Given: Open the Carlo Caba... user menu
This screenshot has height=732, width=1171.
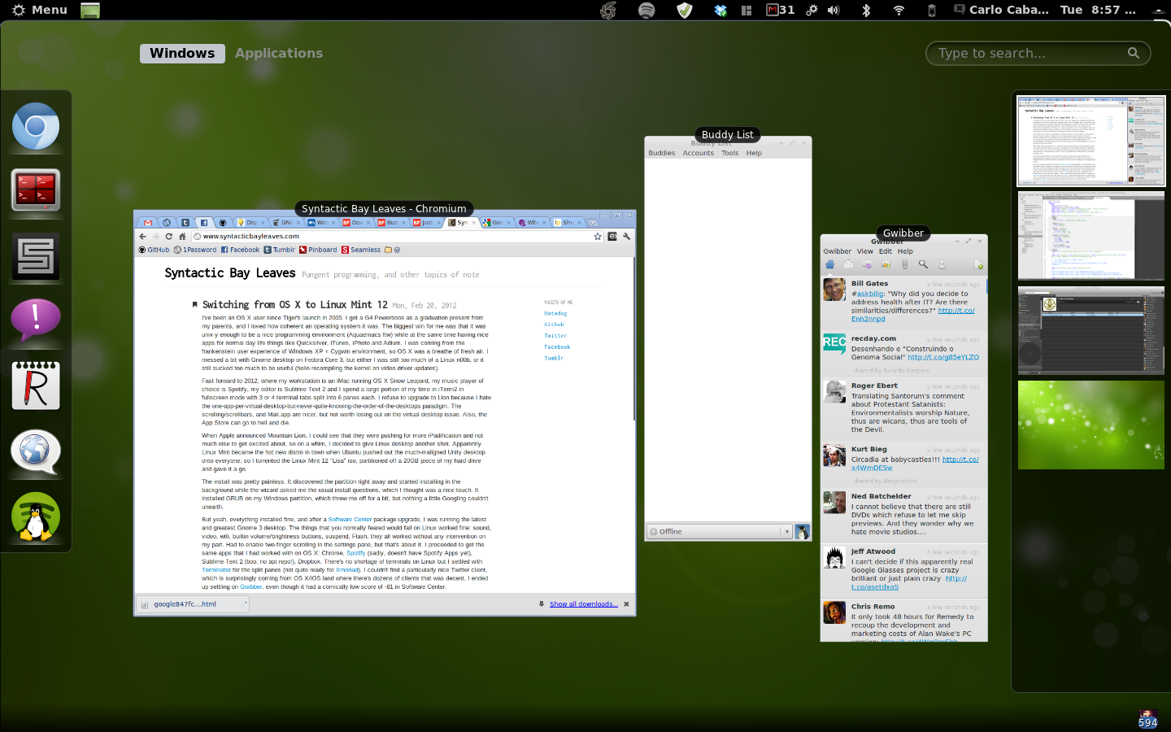Looking at the screenshot, I should 1000,10.
